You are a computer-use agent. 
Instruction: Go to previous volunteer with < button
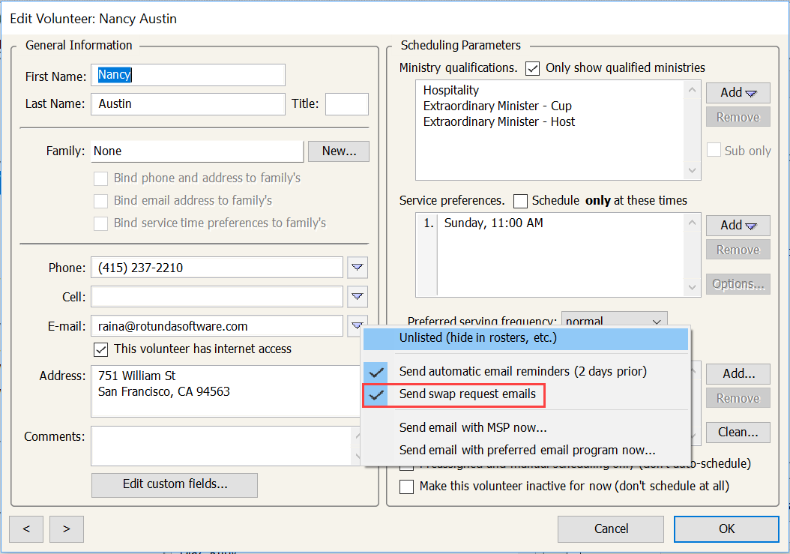[26, 529]
